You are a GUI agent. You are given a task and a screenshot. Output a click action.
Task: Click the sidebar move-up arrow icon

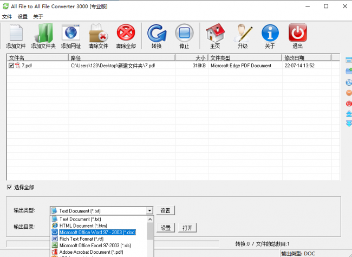(349, 114)
